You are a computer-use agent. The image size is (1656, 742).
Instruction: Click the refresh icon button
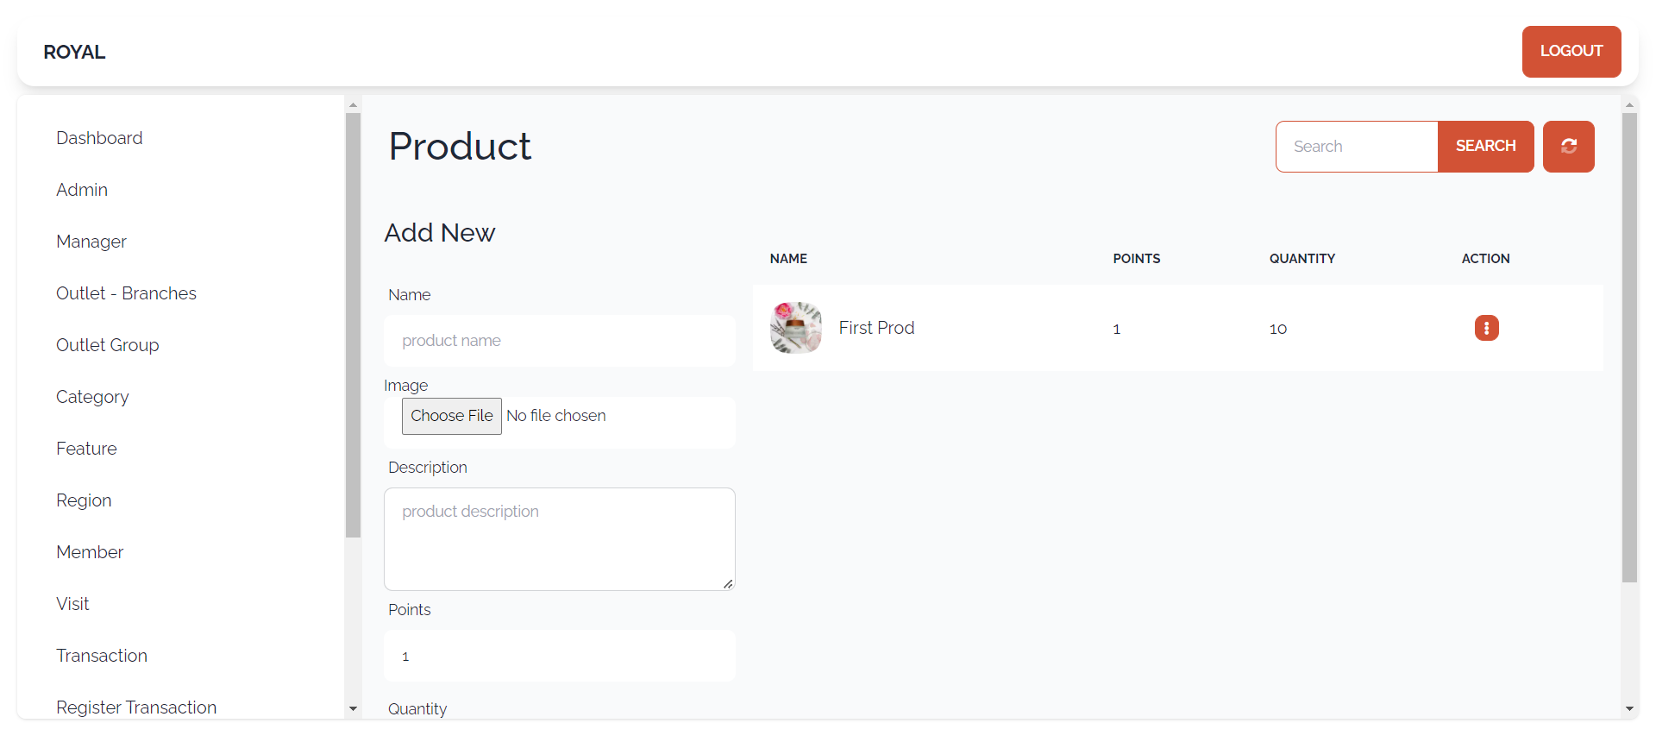[1568, 147]
